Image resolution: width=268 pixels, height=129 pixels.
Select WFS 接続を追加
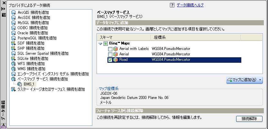tap(31, 64)
